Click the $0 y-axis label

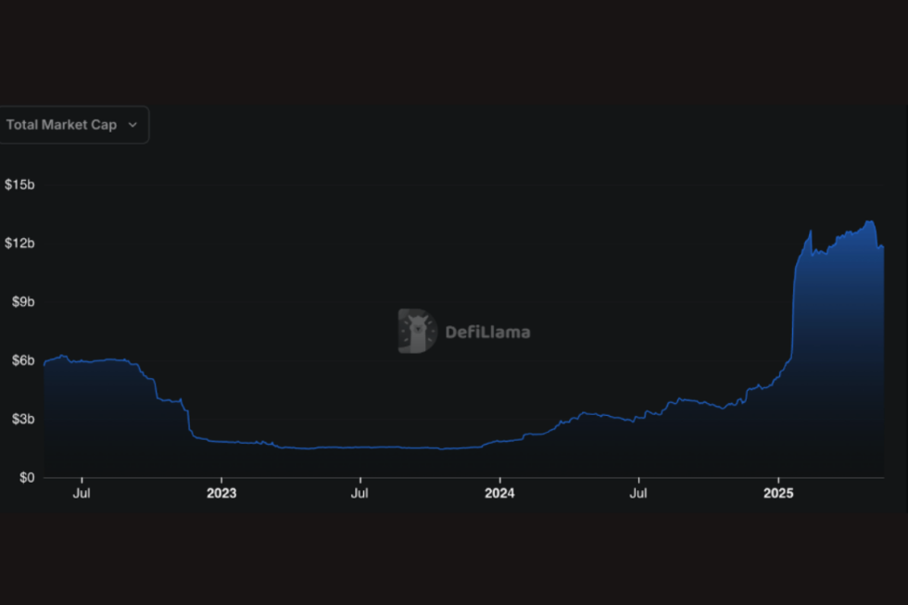point(26,477)
